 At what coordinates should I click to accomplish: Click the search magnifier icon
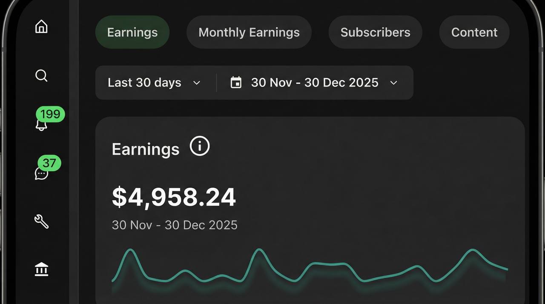click(x=41, y=76)
